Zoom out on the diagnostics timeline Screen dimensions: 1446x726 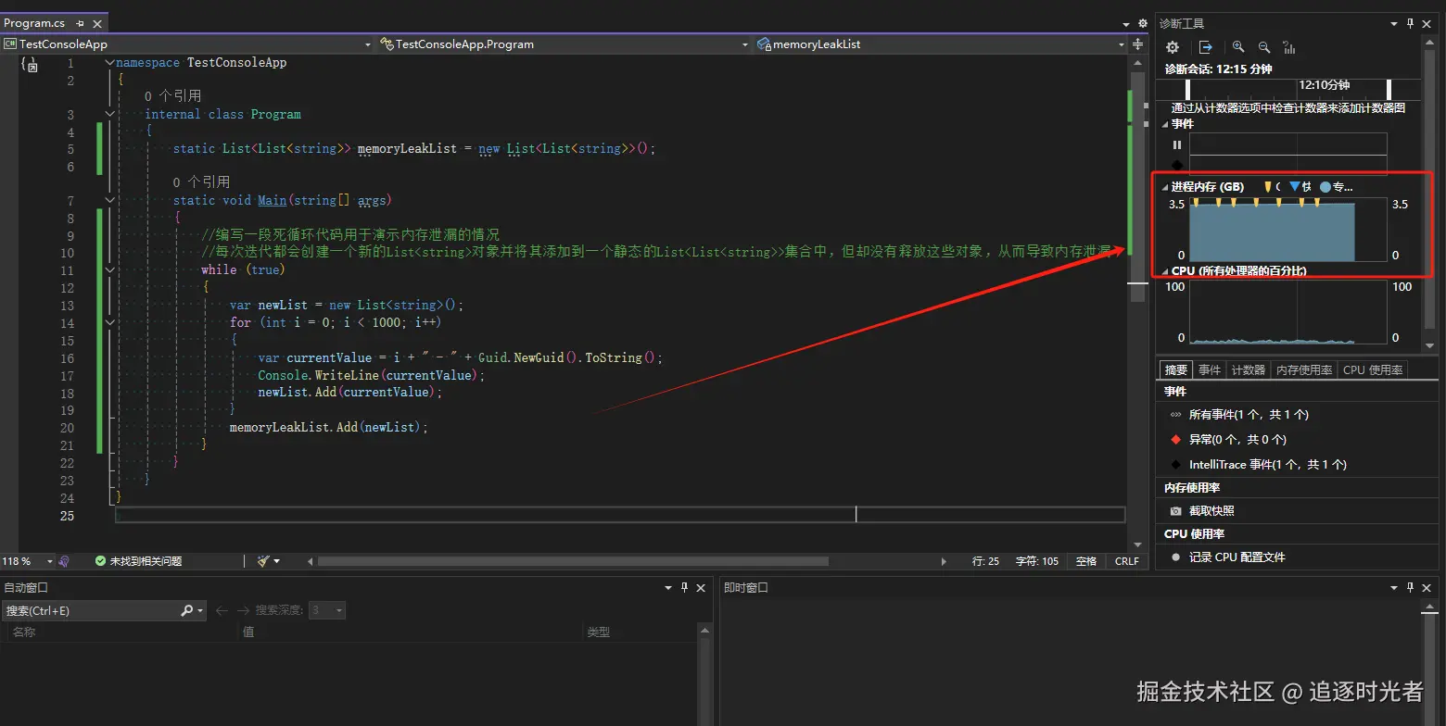1263,47
